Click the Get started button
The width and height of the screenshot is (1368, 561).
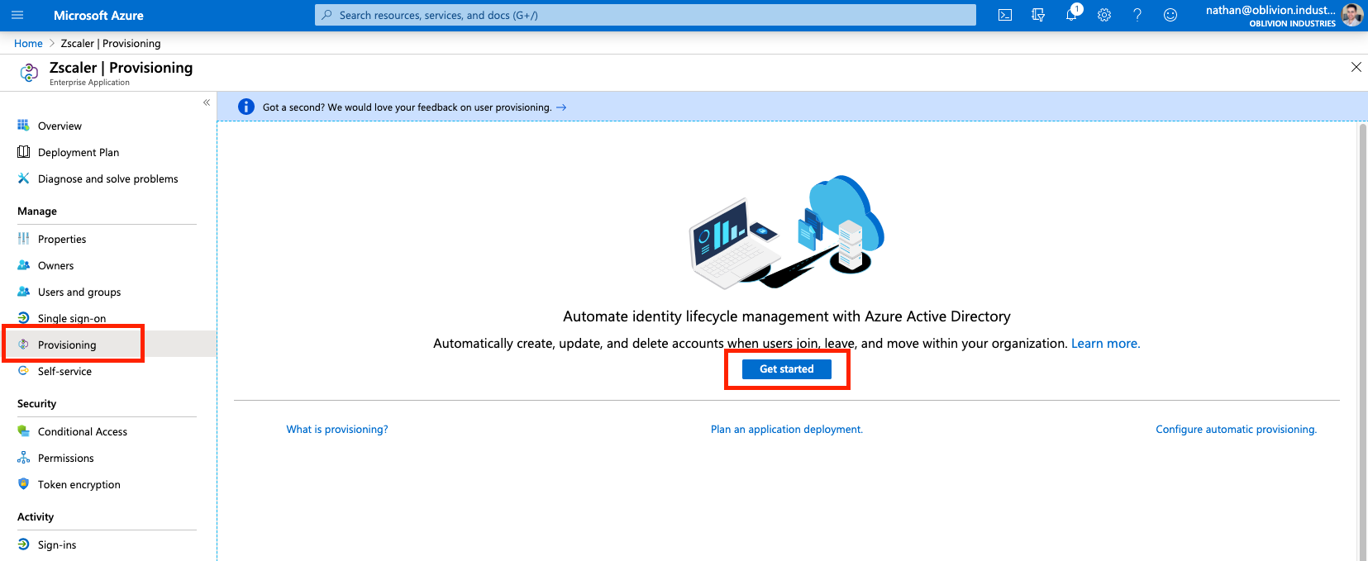[x=786, y=369]
